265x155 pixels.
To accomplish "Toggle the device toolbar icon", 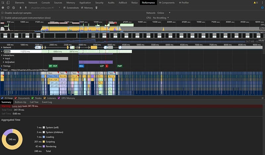I will pyautogui.click(x=8, y=3).
